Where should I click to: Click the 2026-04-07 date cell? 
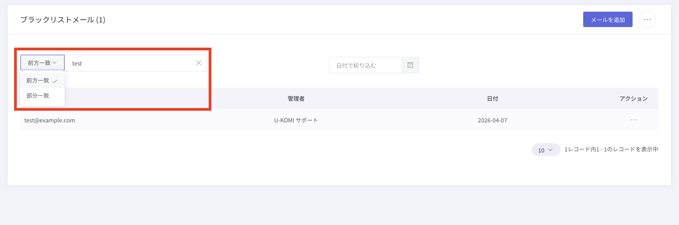click(x=492, y=120)
